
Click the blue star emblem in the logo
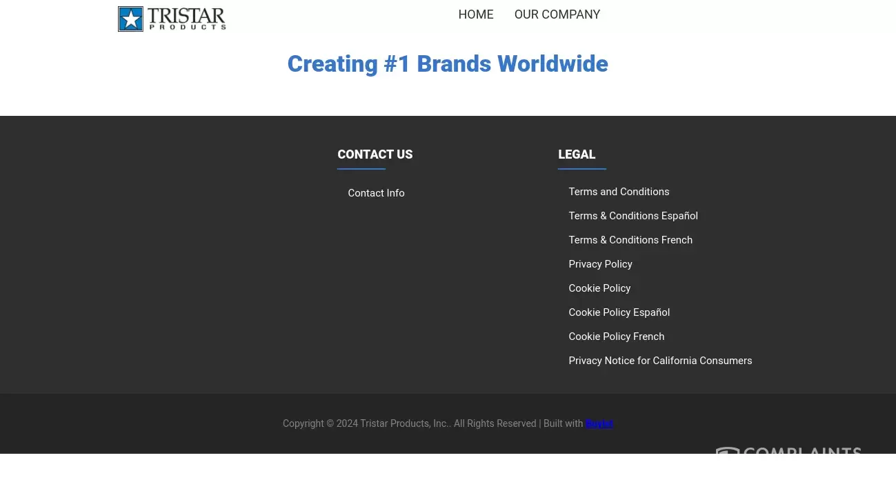(131, 19)
